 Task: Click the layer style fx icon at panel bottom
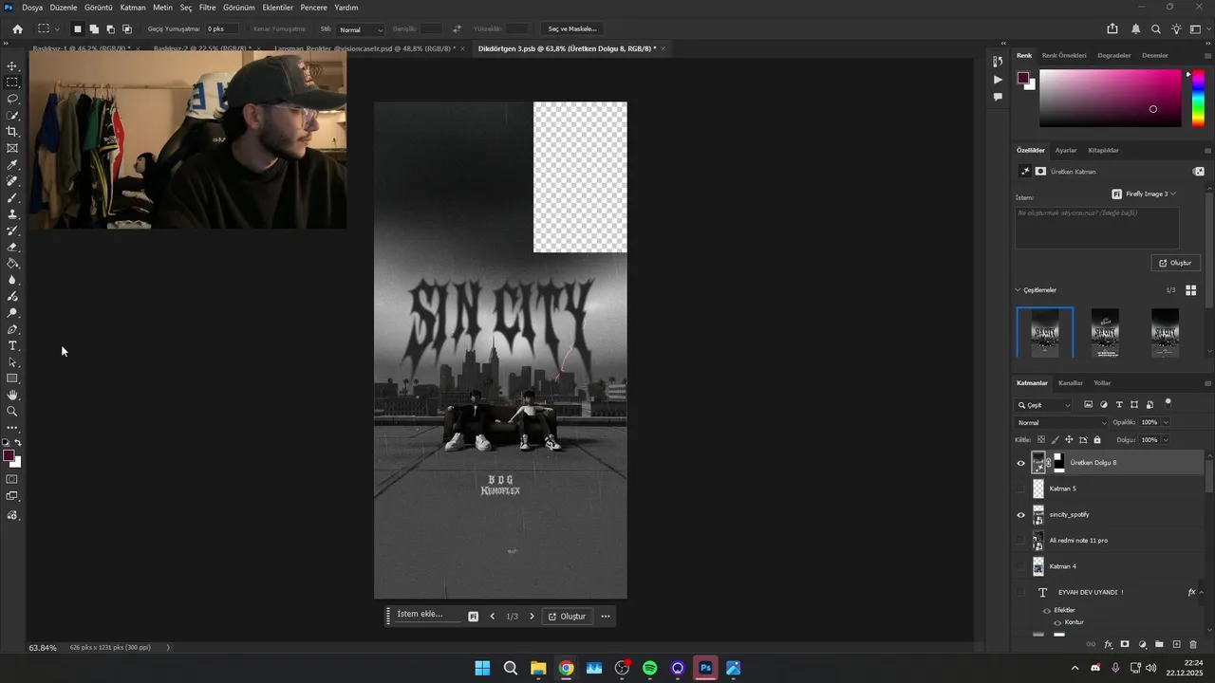click(x=1108, y=644)
